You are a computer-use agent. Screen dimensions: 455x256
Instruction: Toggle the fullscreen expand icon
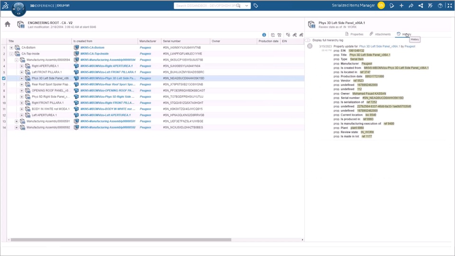tap(450, 6)
